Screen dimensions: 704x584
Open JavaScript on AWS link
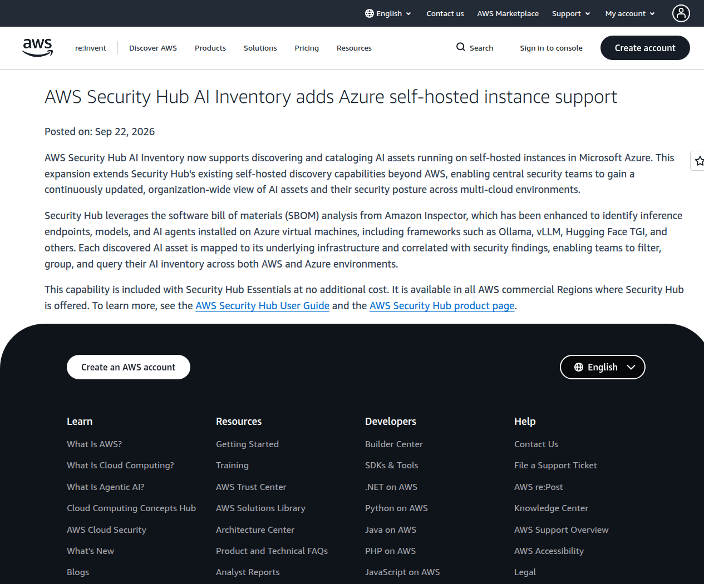click(x=402, y=572)
